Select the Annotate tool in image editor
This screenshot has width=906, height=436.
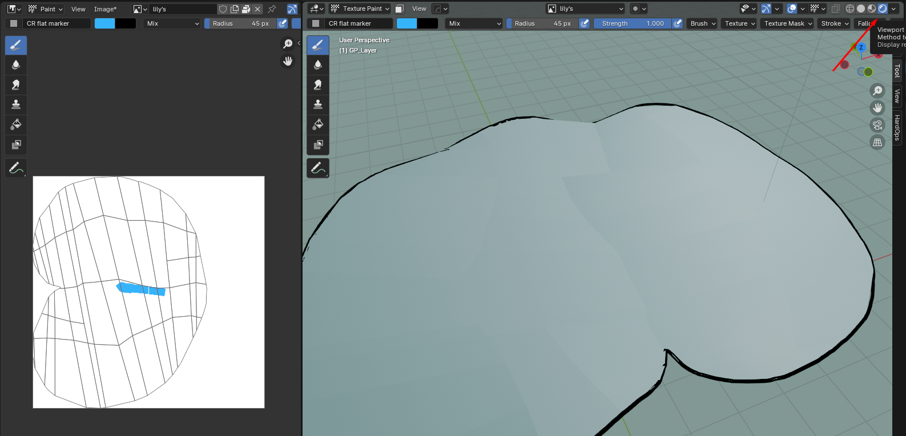click(16, 168)
